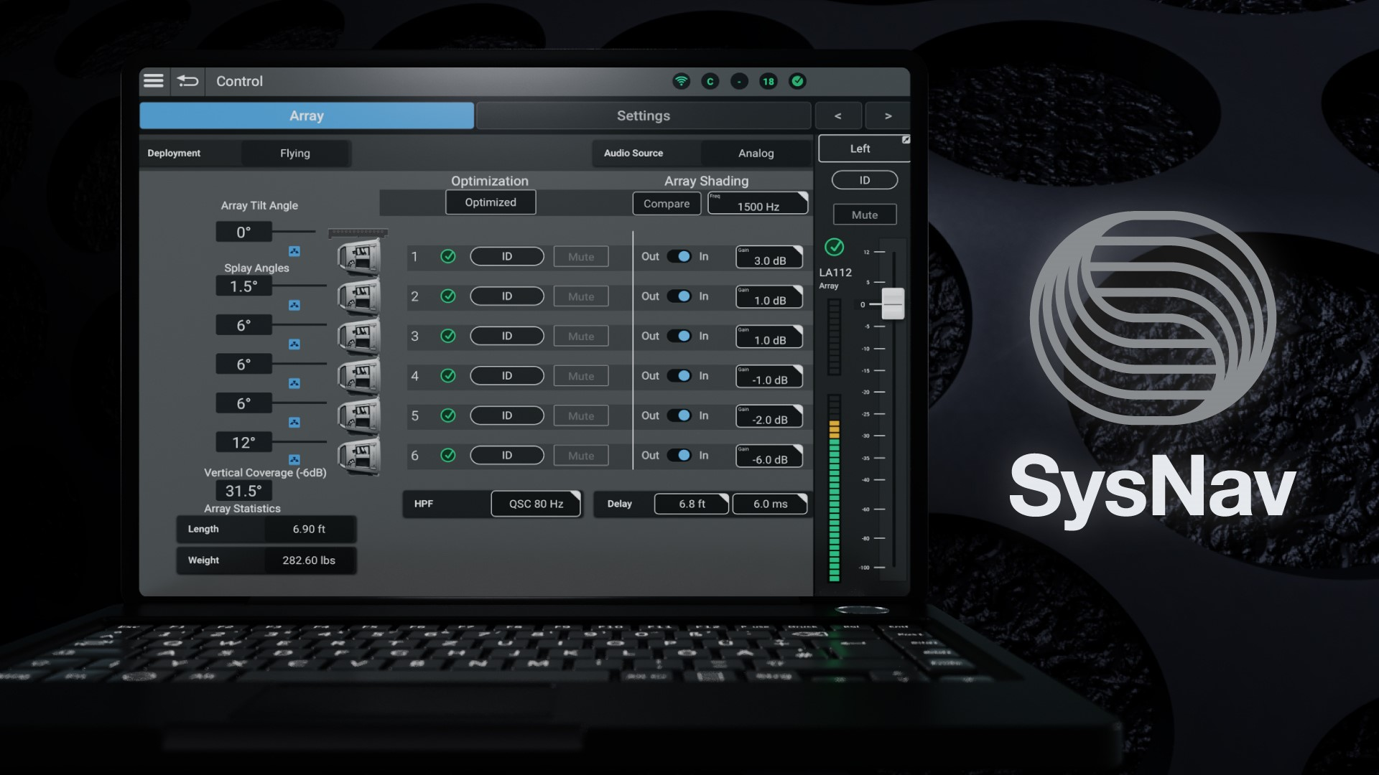
Task: Switch to the Array tab
Action: pyautogui.click(x=307, y=116)
